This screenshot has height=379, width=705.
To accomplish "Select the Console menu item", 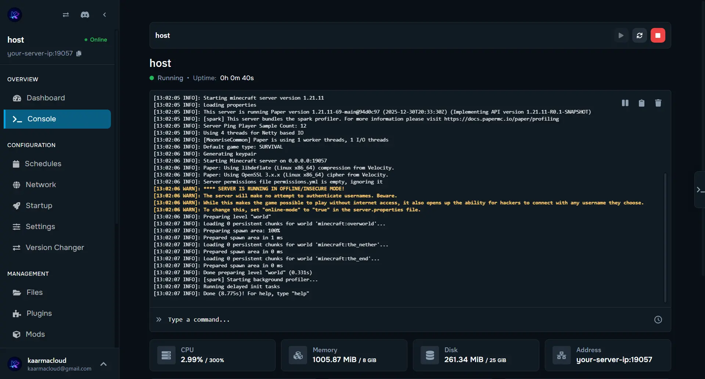I will click(57, 119).
